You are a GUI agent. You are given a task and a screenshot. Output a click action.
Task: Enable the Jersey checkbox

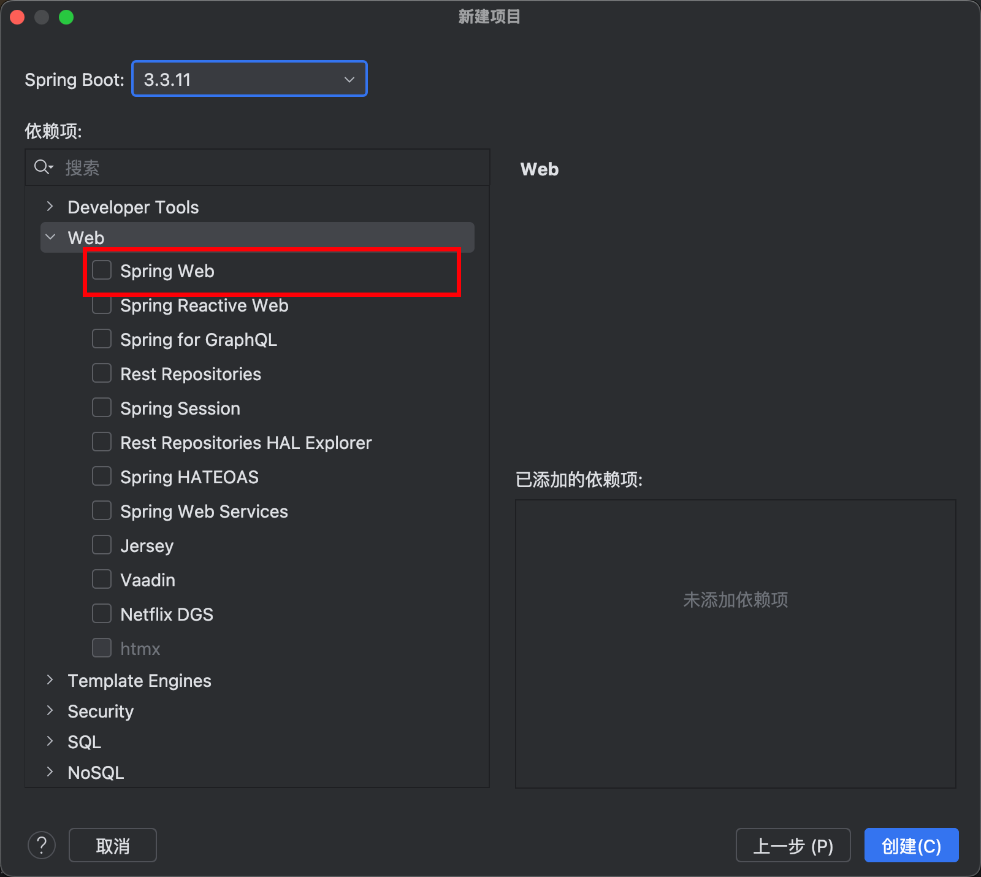(x=102, y=545)
